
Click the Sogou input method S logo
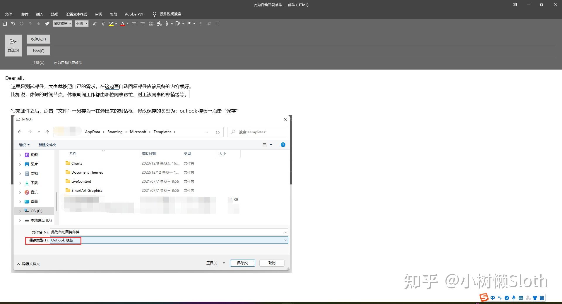(x=484, y=298)
